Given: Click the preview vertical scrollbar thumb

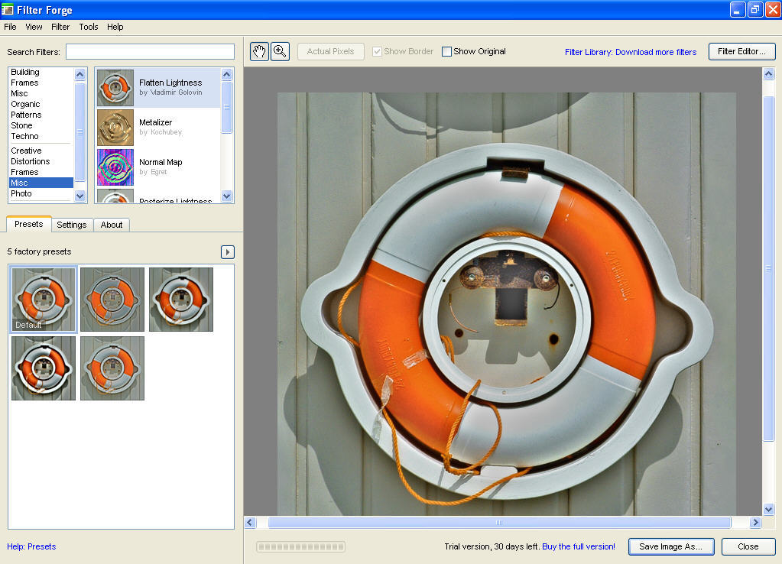Looking at the screenshot, I should click(768, 268).
